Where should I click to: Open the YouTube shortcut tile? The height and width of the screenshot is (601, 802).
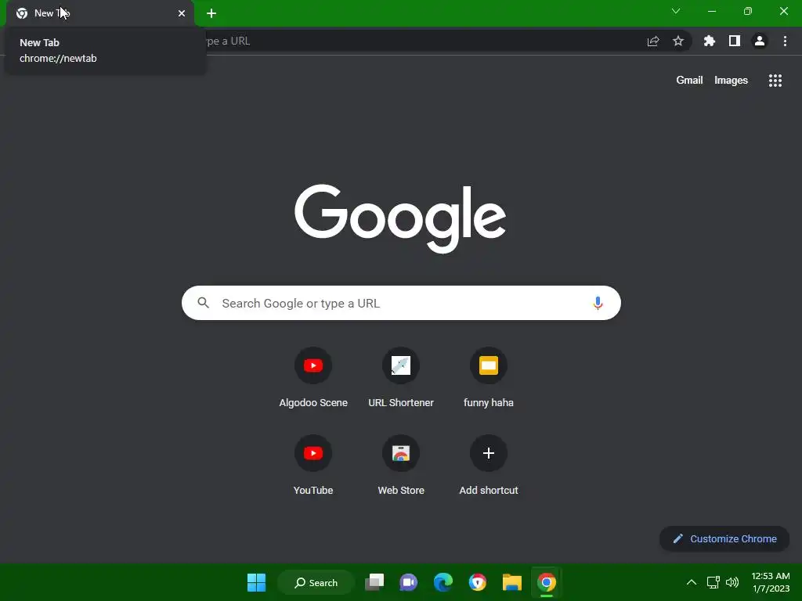pos(313,465)
